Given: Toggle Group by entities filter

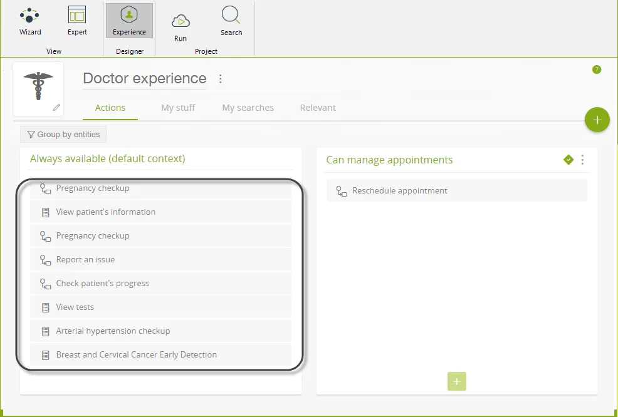Looking at the screenshot, I should [x=63, y=134].
